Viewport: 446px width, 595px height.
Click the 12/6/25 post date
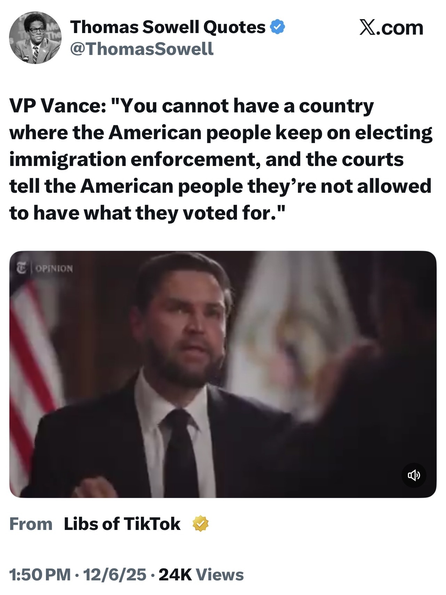[114, 574]
